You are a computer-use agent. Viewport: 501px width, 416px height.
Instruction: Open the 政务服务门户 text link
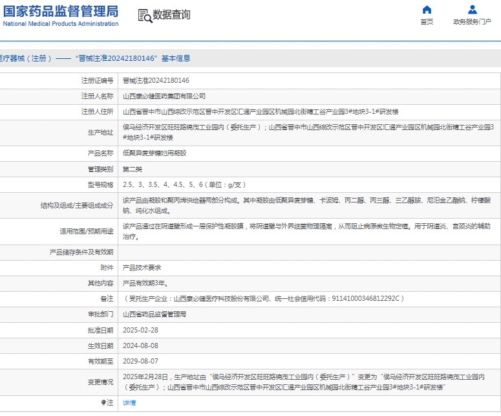472,22
